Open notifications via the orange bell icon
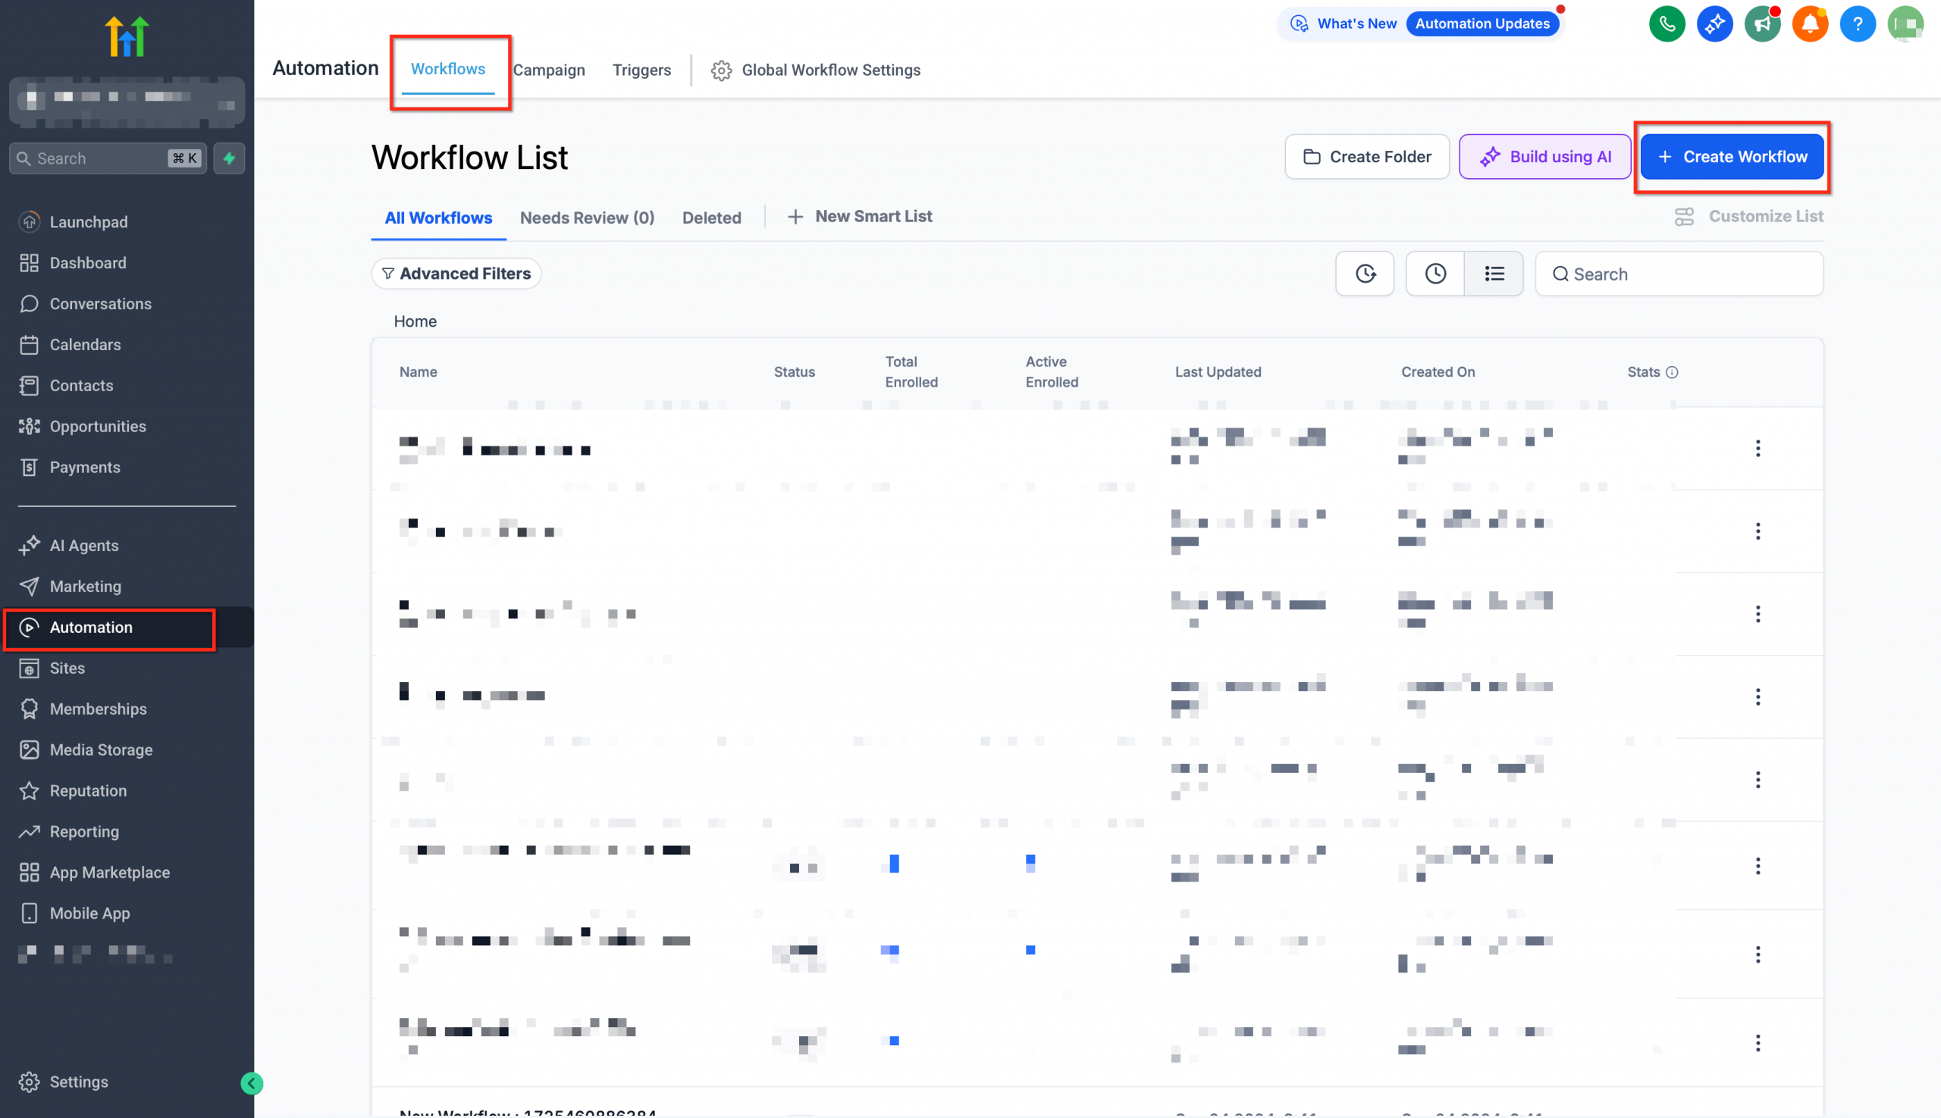The height and width of the screenshot is (1118, 1941). tap(1810, 23)
